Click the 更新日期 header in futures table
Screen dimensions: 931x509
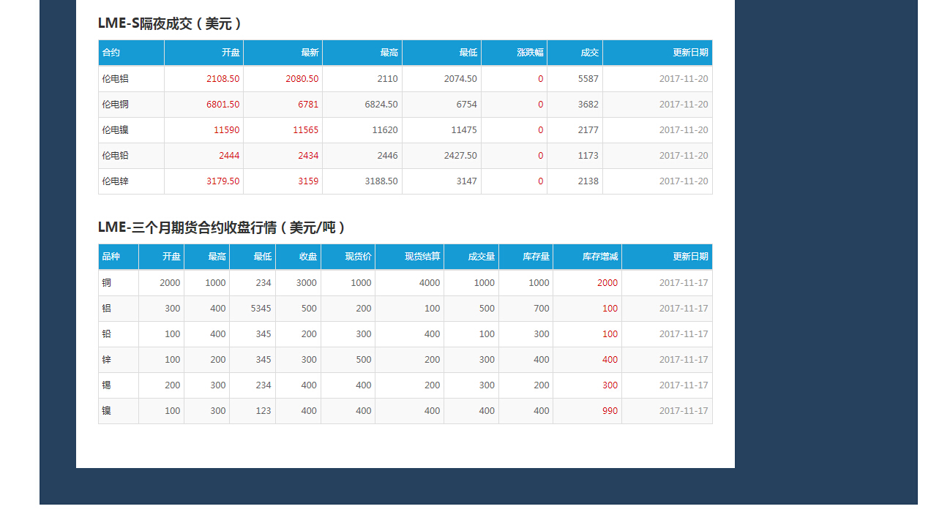tap(691, 257)
